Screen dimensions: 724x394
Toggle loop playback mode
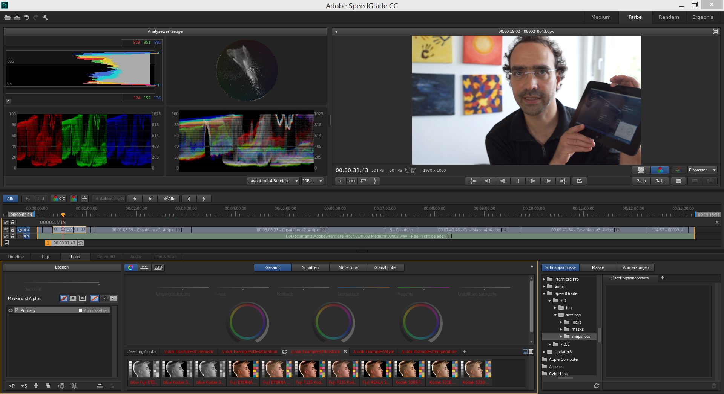[580, 181]
